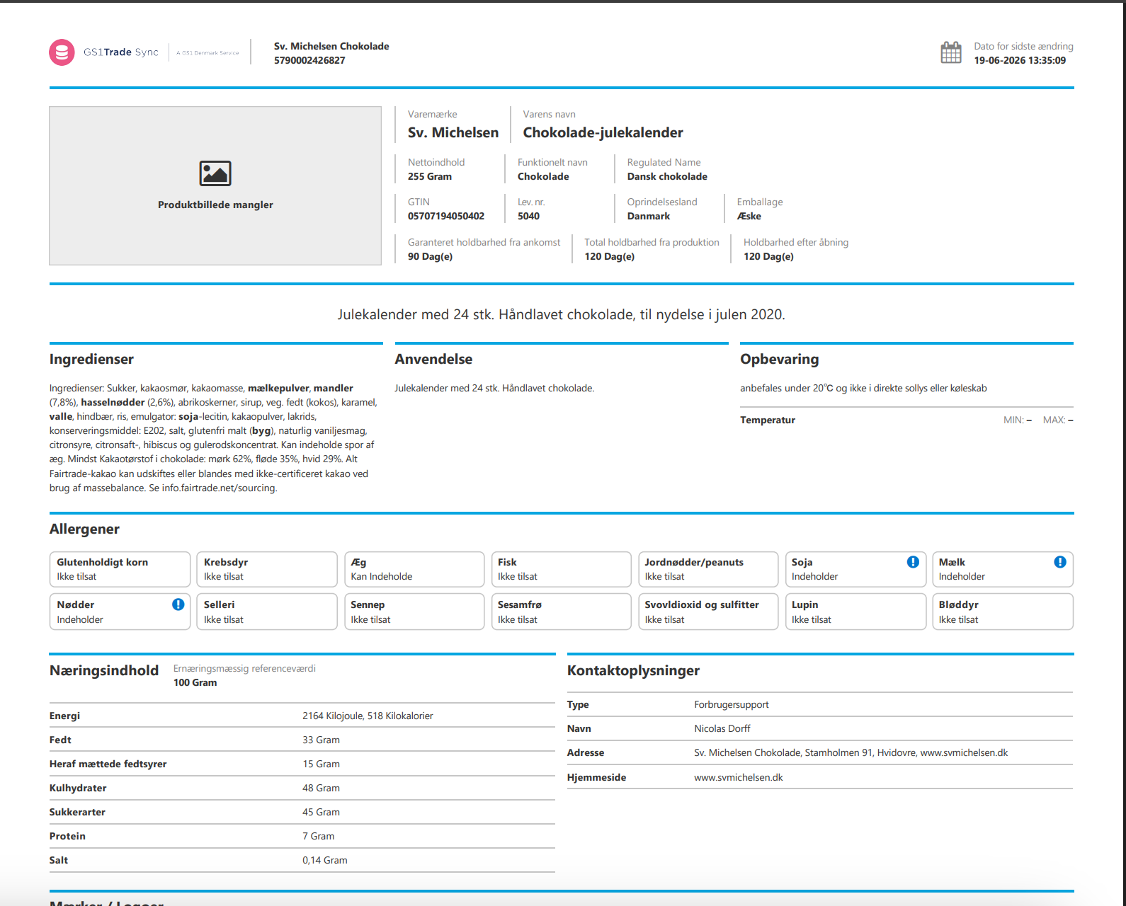Click the Selleri allergen card
Screen dimensions: 1126x906
tap(267, 612)
